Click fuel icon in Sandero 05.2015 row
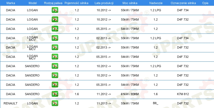 click(55, 84)
